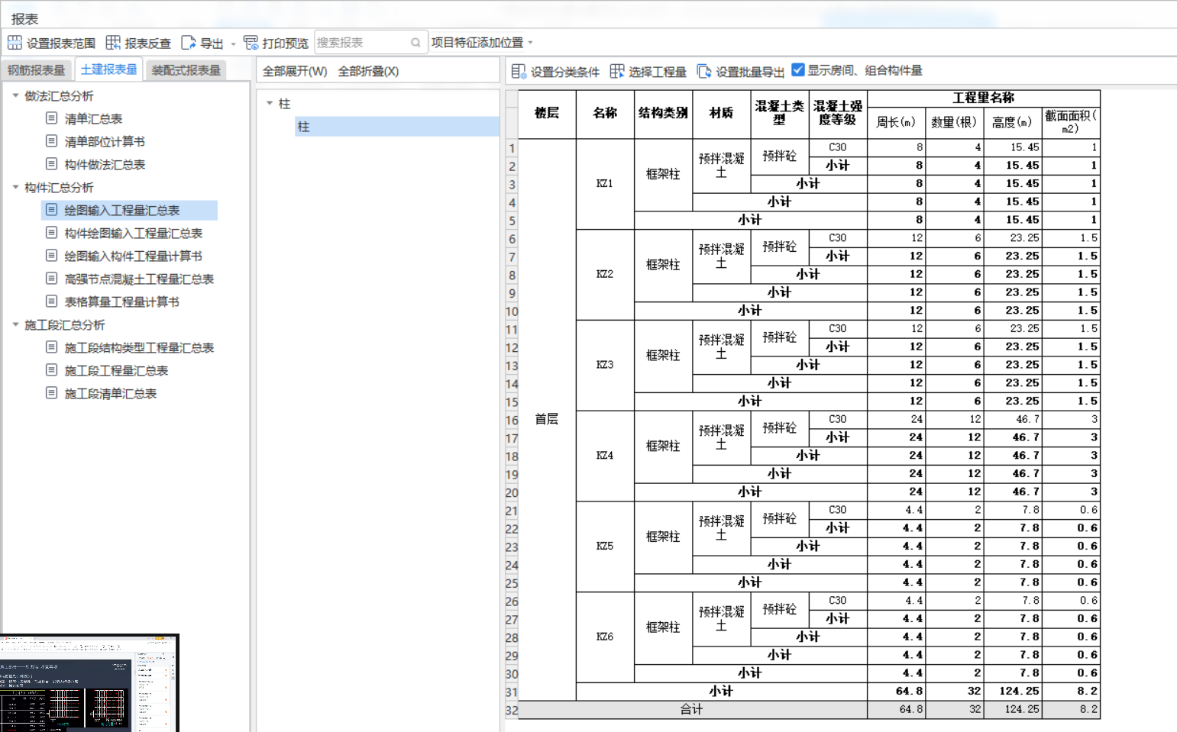Select the highlighted 柱 child item
This screenshot has height=732, width=1177.
[x=397, y=127]
